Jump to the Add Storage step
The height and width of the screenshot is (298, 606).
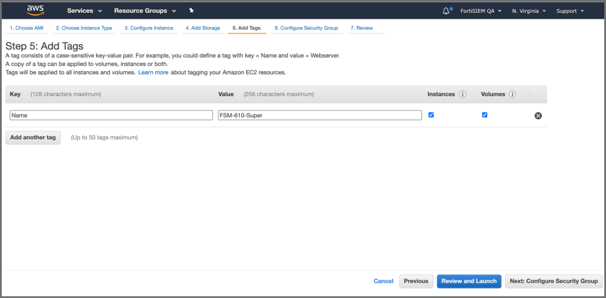(202, 28)
